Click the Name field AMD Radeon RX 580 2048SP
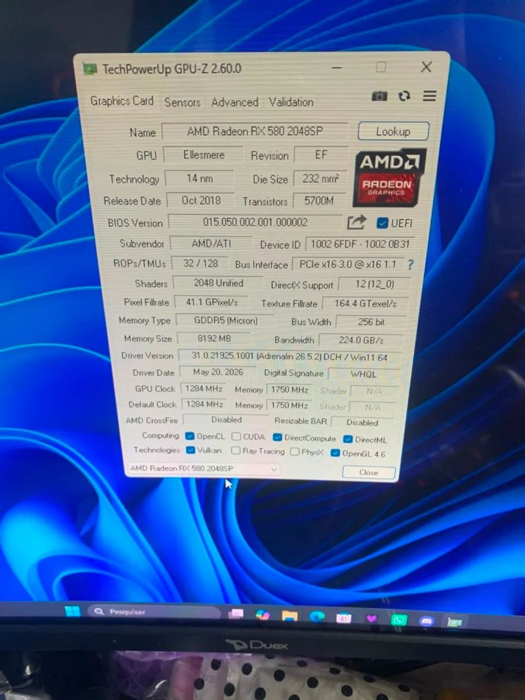Screen dimensions: 525x700 (255, 131)
